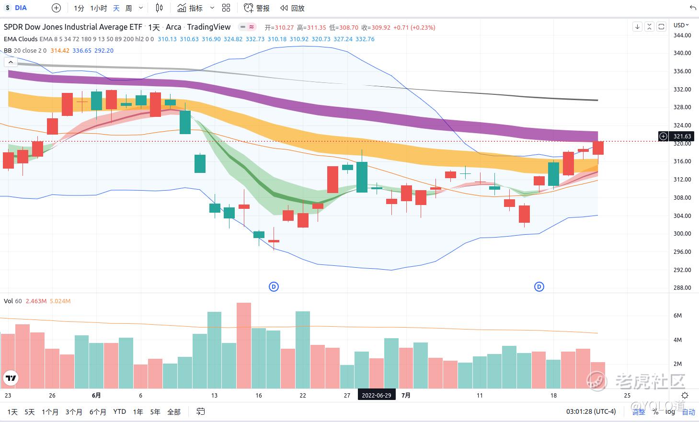Select the 天 daily timeframe
The height and width of the screenshot is (422, 699).
click(x=116, y=8)
